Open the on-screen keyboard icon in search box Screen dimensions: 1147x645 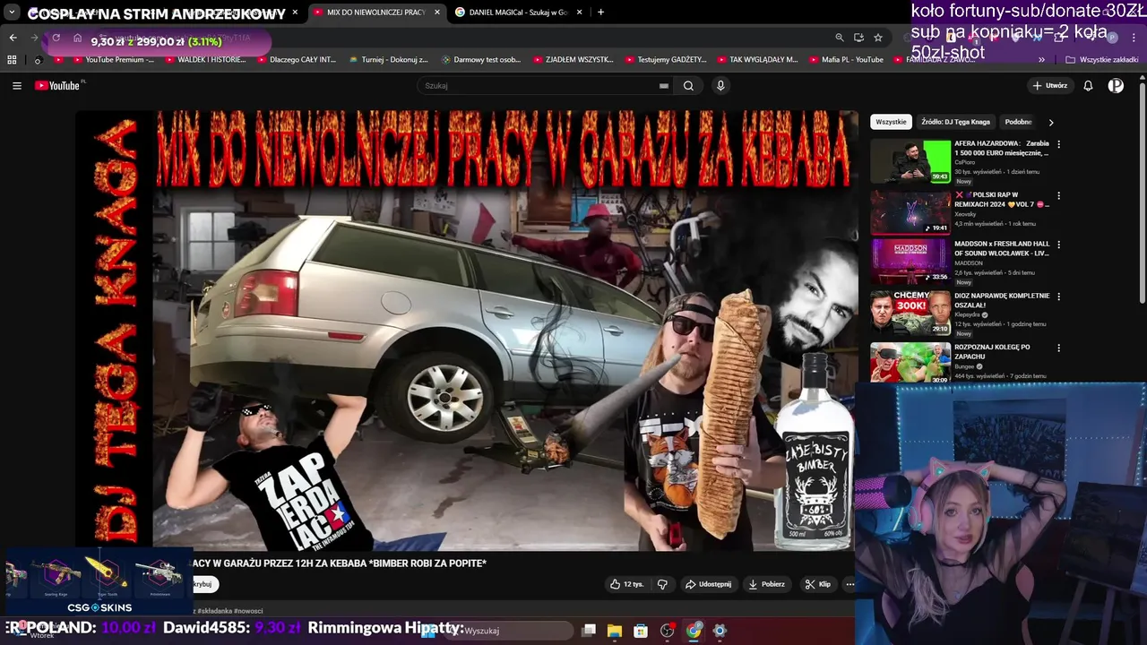(x=664, y=86)
